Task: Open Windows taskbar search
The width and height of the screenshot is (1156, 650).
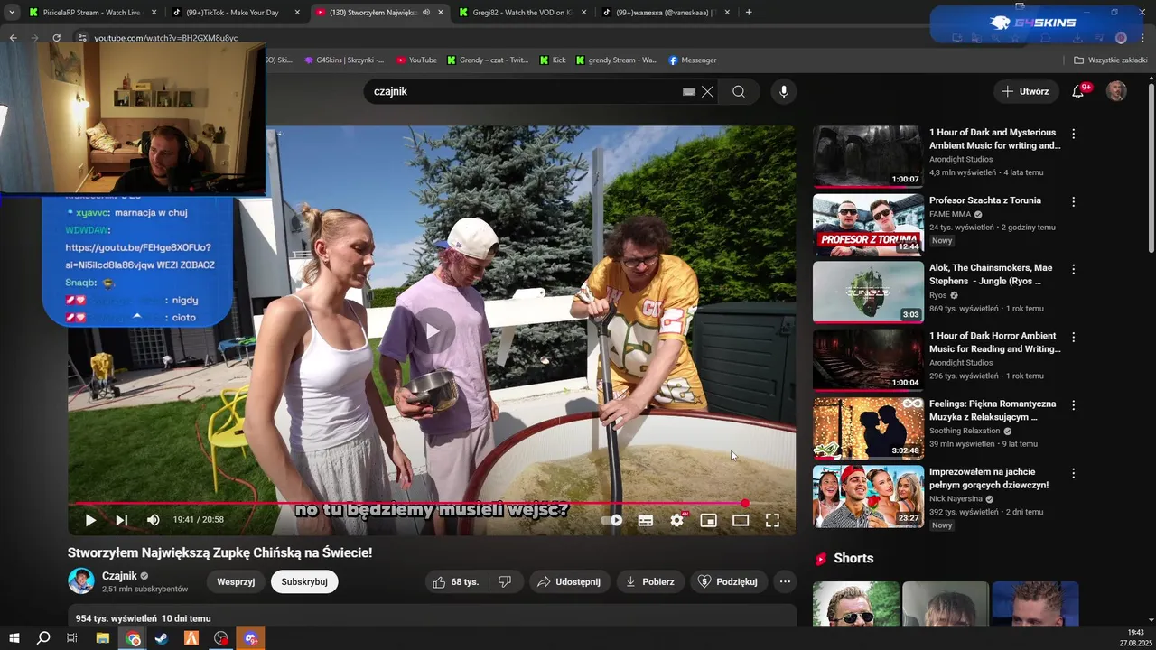Action: coord(43,638)
